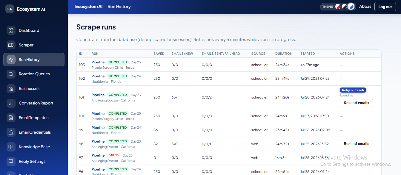The height and width of the screenshot is (175, 401).
Task: Click the 0/0/2 sent/fail/bad value
Action: pos(207,97)
